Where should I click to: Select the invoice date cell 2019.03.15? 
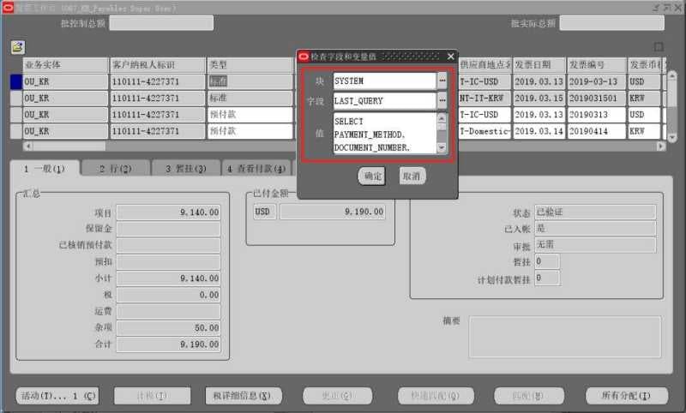[x=539, y=99]
